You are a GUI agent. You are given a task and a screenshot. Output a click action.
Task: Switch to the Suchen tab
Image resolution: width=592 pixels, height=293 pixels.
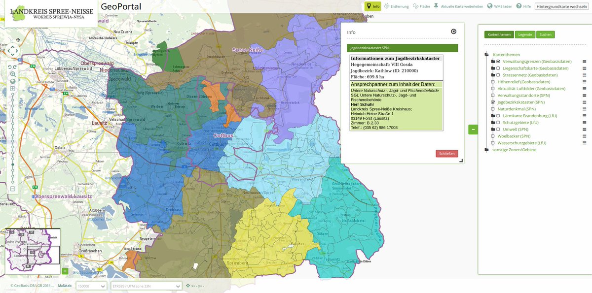(545, 34)
